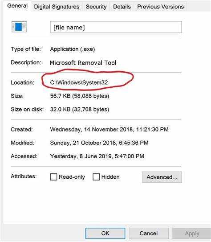Tick the Hidden attribute checkbox
The image size is (211, 242).
click(x=96, y=177)
